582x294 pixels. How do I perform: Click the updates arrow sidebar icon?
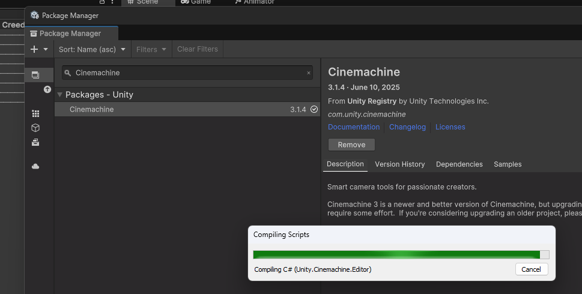(x=47, y=89)
